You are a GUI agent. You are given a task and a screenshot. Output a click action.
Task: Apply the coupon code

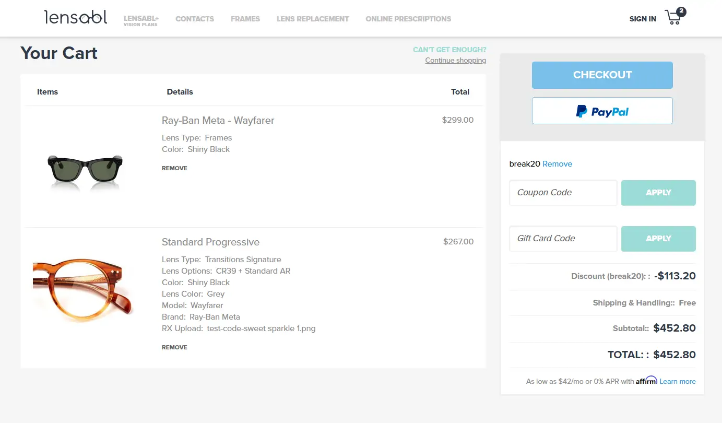click(x=658, y=193)
